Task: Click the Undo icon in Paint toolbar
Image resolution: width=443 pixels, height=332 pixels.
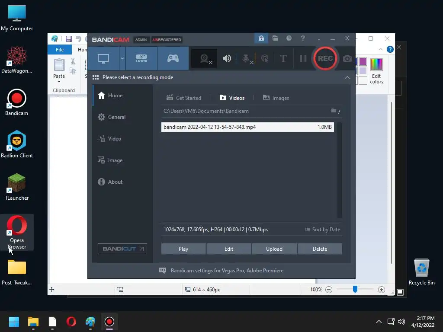Action: [78, 38]
